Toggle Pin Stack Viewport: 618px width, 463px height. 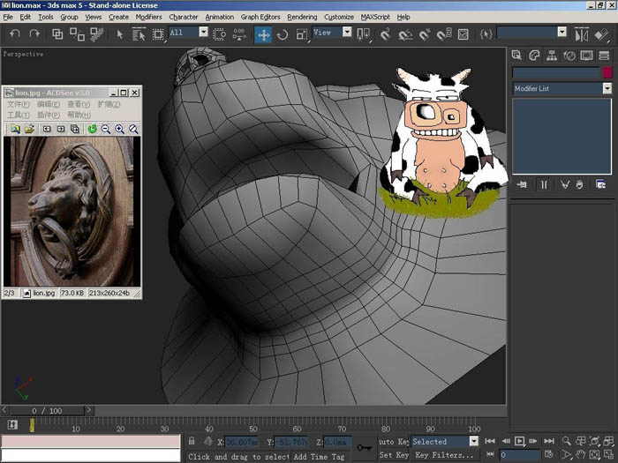click(522, 184)
